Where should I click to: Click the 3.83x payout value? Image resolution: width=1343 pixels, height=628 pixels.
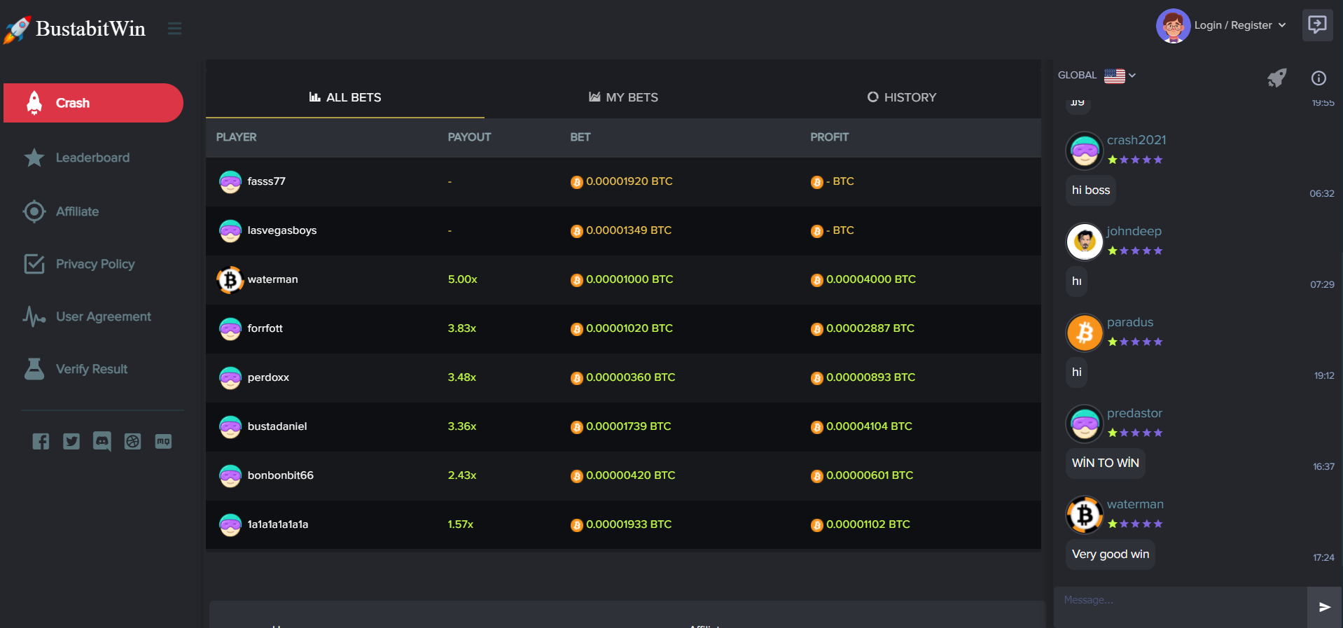tap(462, 328)
